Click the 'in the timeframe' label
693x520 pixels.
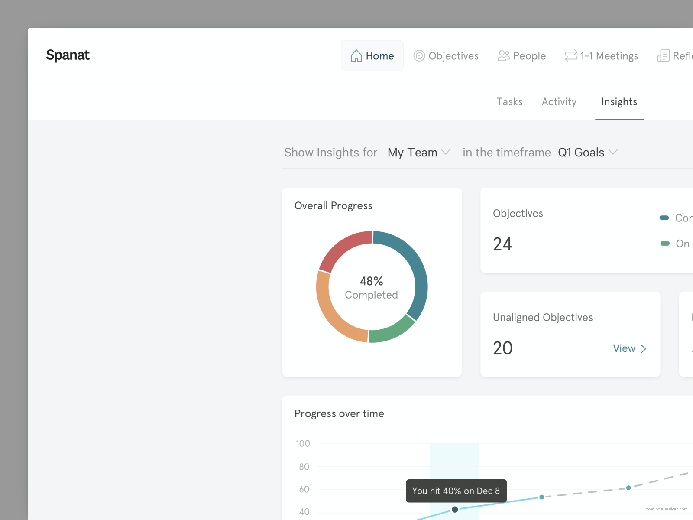(506, 153)
